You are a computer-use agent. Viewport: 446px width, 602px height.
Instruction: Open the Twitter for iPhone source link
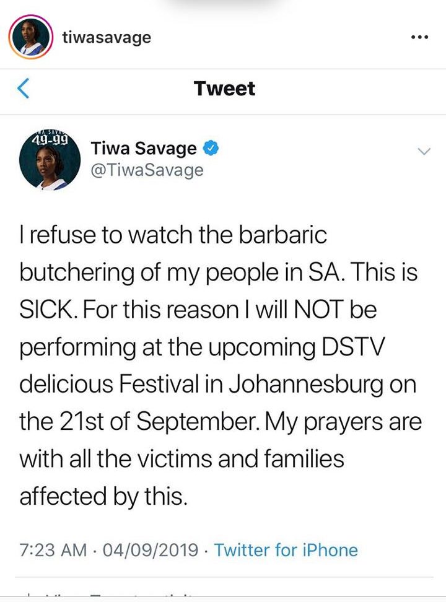click(286, 550)
